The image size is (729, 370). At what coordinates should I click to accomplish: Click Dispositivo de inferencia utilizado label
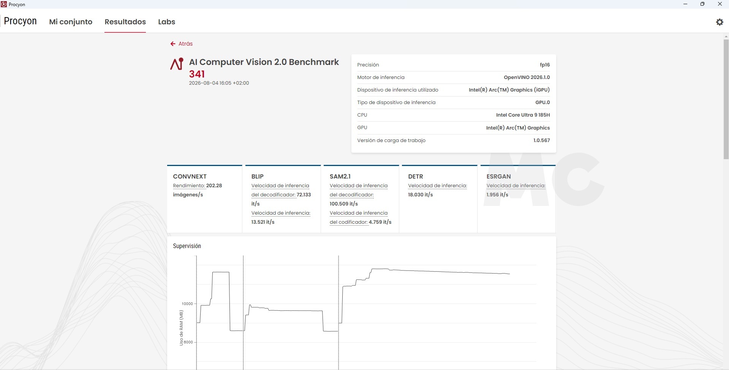pos(398,90)
